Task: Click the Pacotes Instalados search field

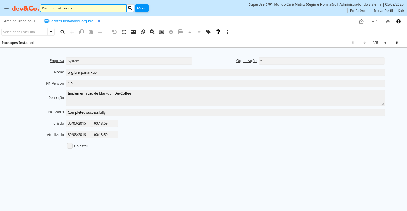Action: [83, 8]
